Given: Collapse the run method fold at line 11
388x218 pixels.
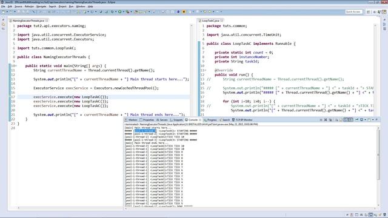Looking at the screenshot, I should pos(205,70).
